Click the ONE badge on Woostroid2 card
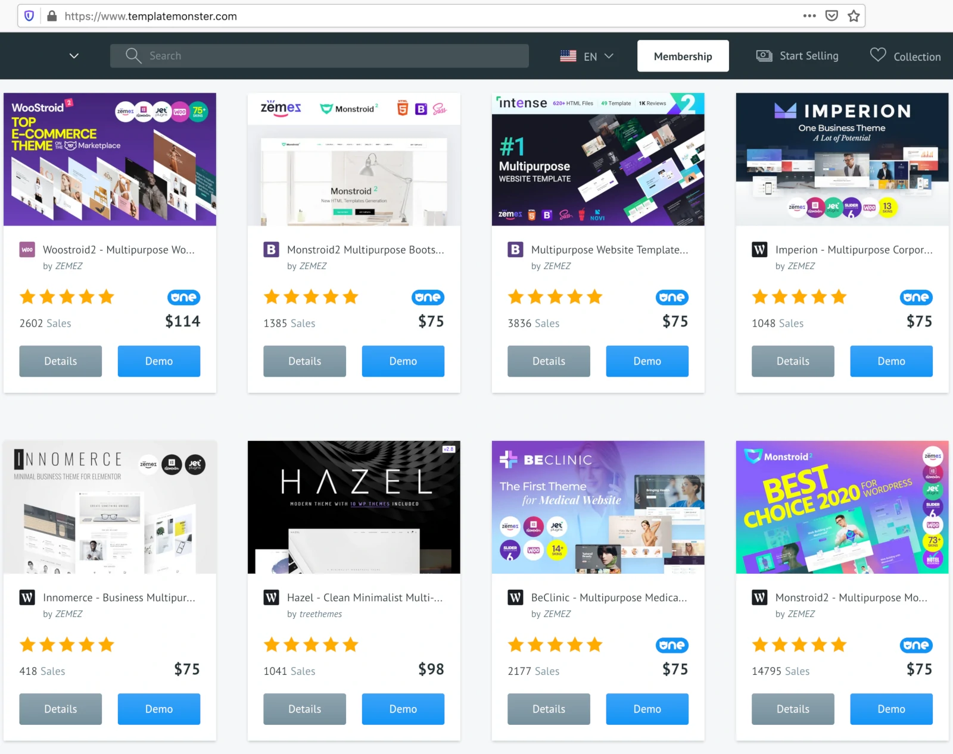953x754 pixels. click(183, 298)
